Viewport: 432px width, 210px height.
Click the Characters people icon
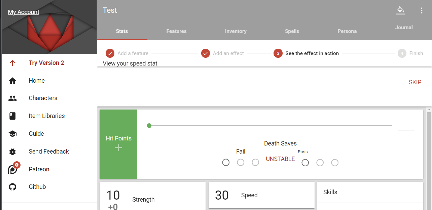pos(12,98)
